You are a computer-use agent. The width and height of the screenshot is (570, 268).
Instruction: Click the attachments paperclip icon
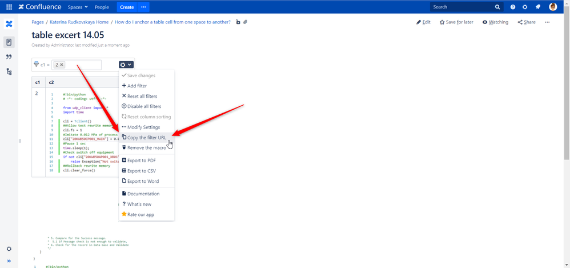pyautogui.click(x=246, y=22)
